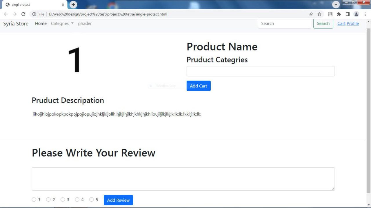Click the Add Cart button
The height and width of the screenshot is (208, 371).
point(199,86)
